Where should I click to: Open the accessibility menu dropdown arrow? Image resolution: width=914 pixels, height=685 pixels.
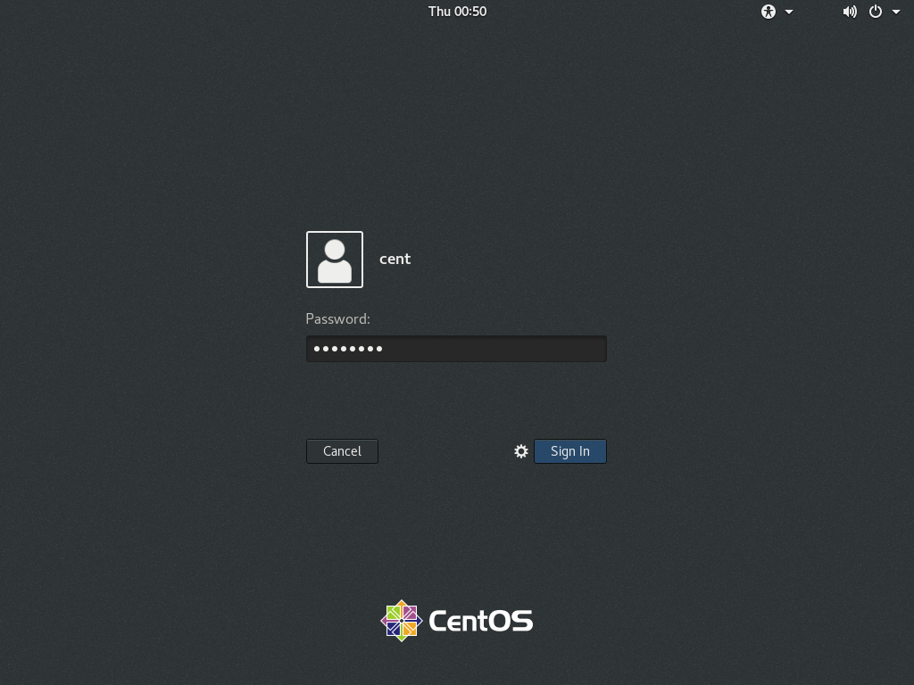pyautogui.click(x=787, y=12)
